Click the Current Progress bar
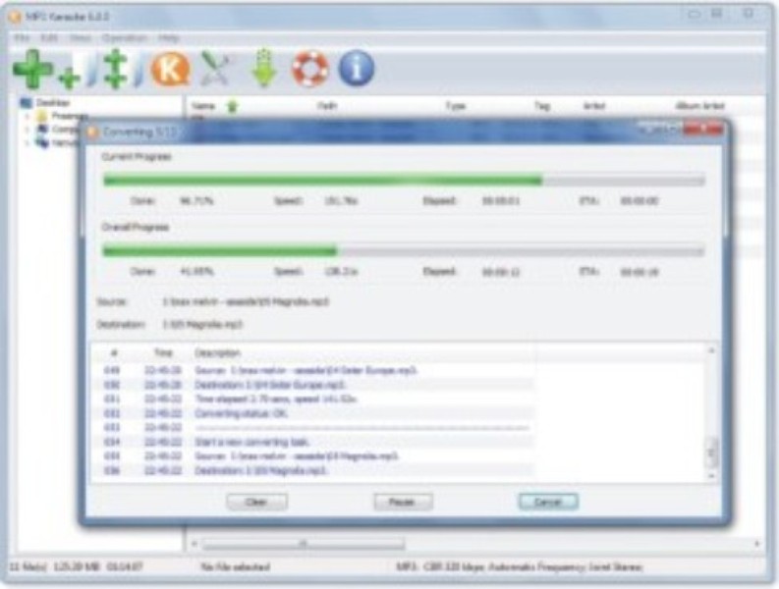Image resolution: width=779 pixels, height=589 pixels. coord(404,180)
